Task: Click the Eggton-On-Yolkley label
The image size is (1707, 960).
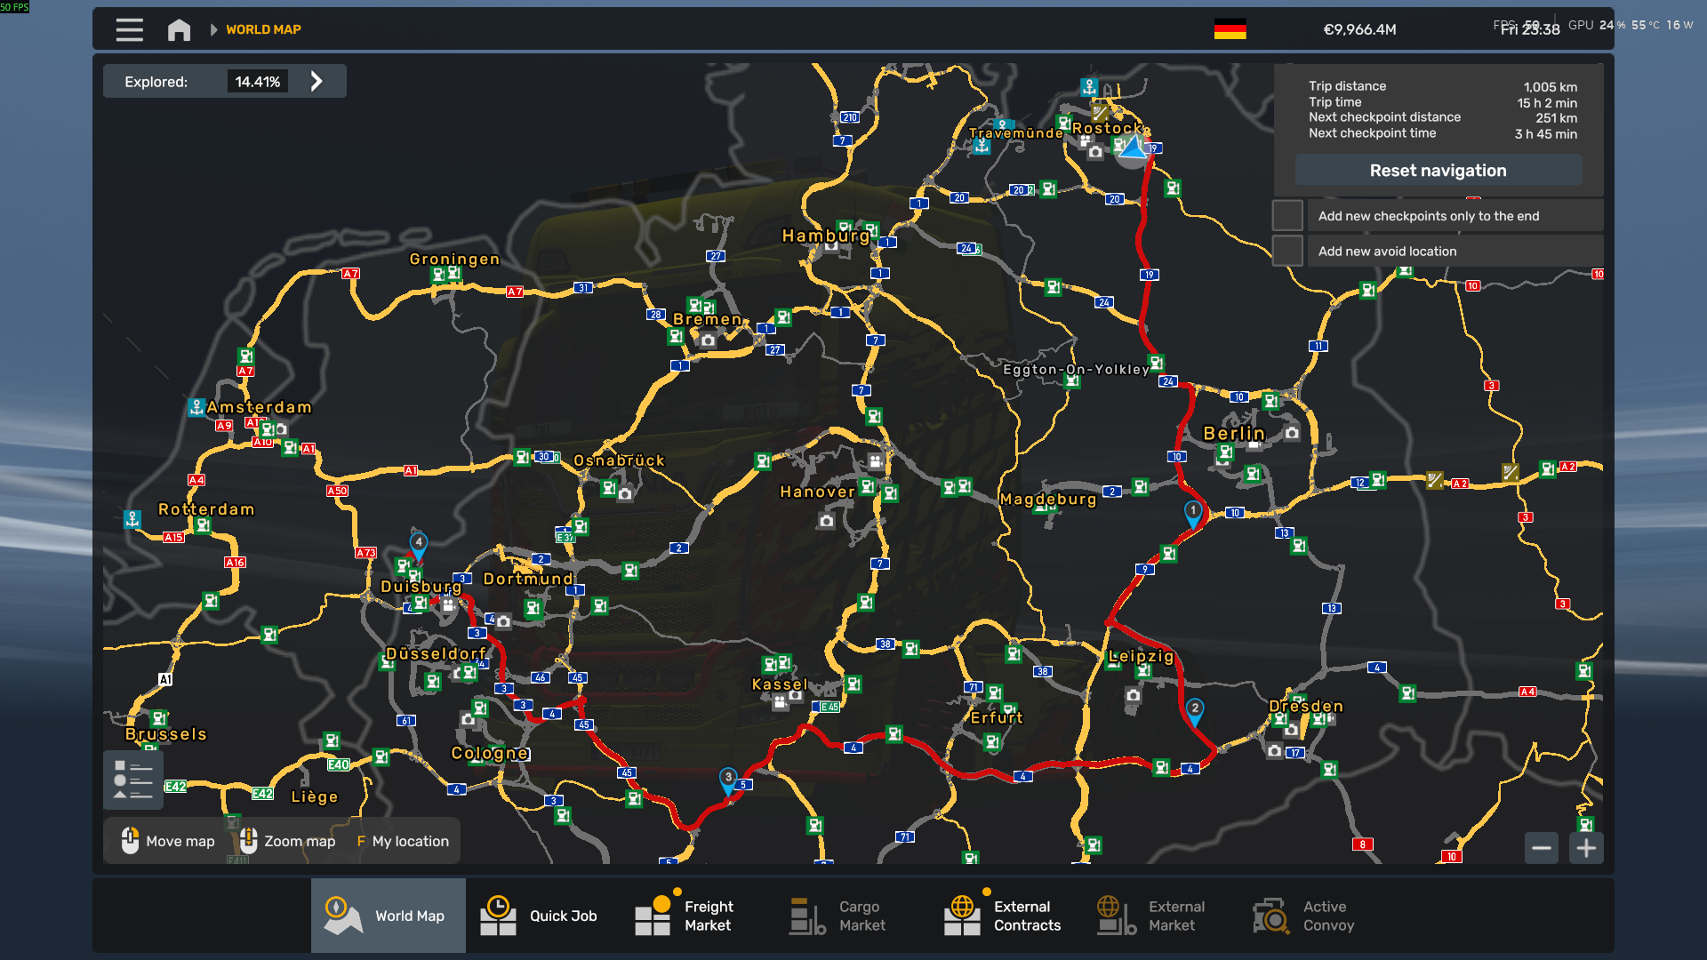Action: (1076, 370)
